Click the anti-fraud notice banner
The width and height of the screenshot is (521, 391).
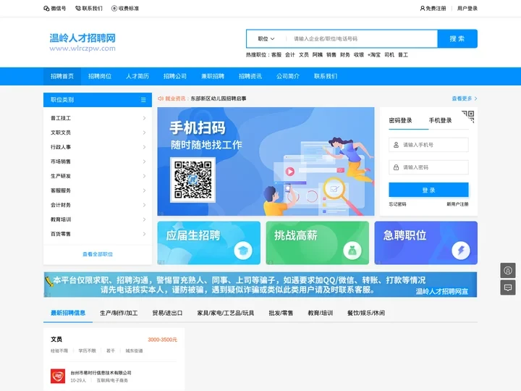click(260, 285)
